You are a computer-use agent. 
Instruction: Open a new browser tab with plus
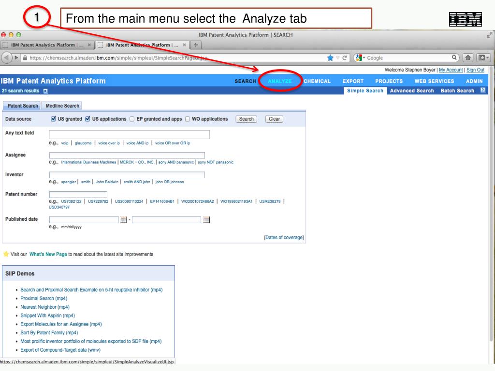[196, 45]
